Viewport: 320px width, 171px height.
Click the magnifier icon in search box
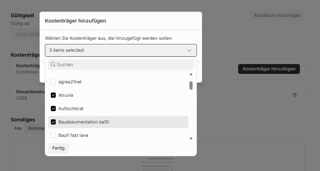[53, 65]
